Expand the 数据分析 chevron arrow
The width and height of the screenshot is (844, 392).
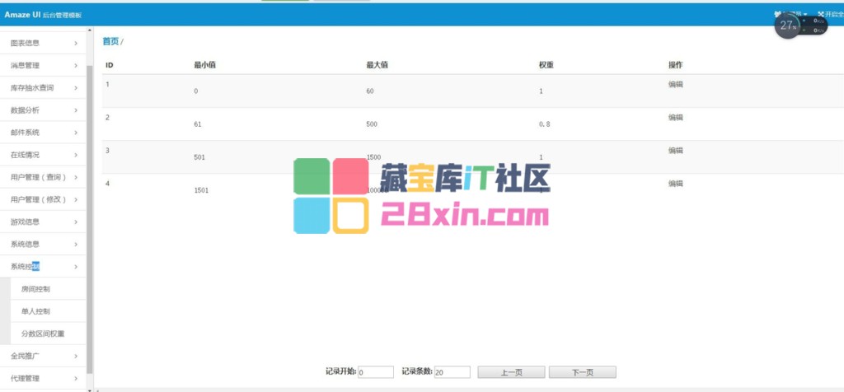(x=76, y=110)
